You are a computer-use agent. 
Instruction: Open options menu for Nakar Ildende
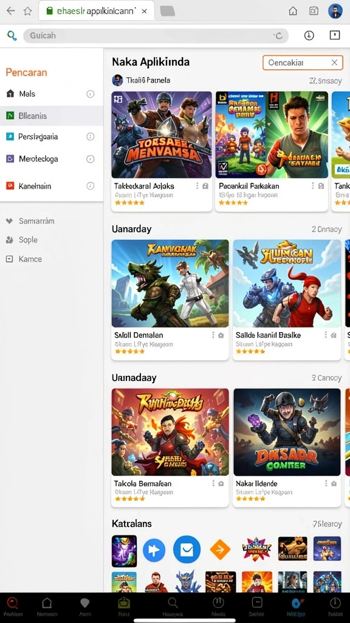[x=326, y=484]
